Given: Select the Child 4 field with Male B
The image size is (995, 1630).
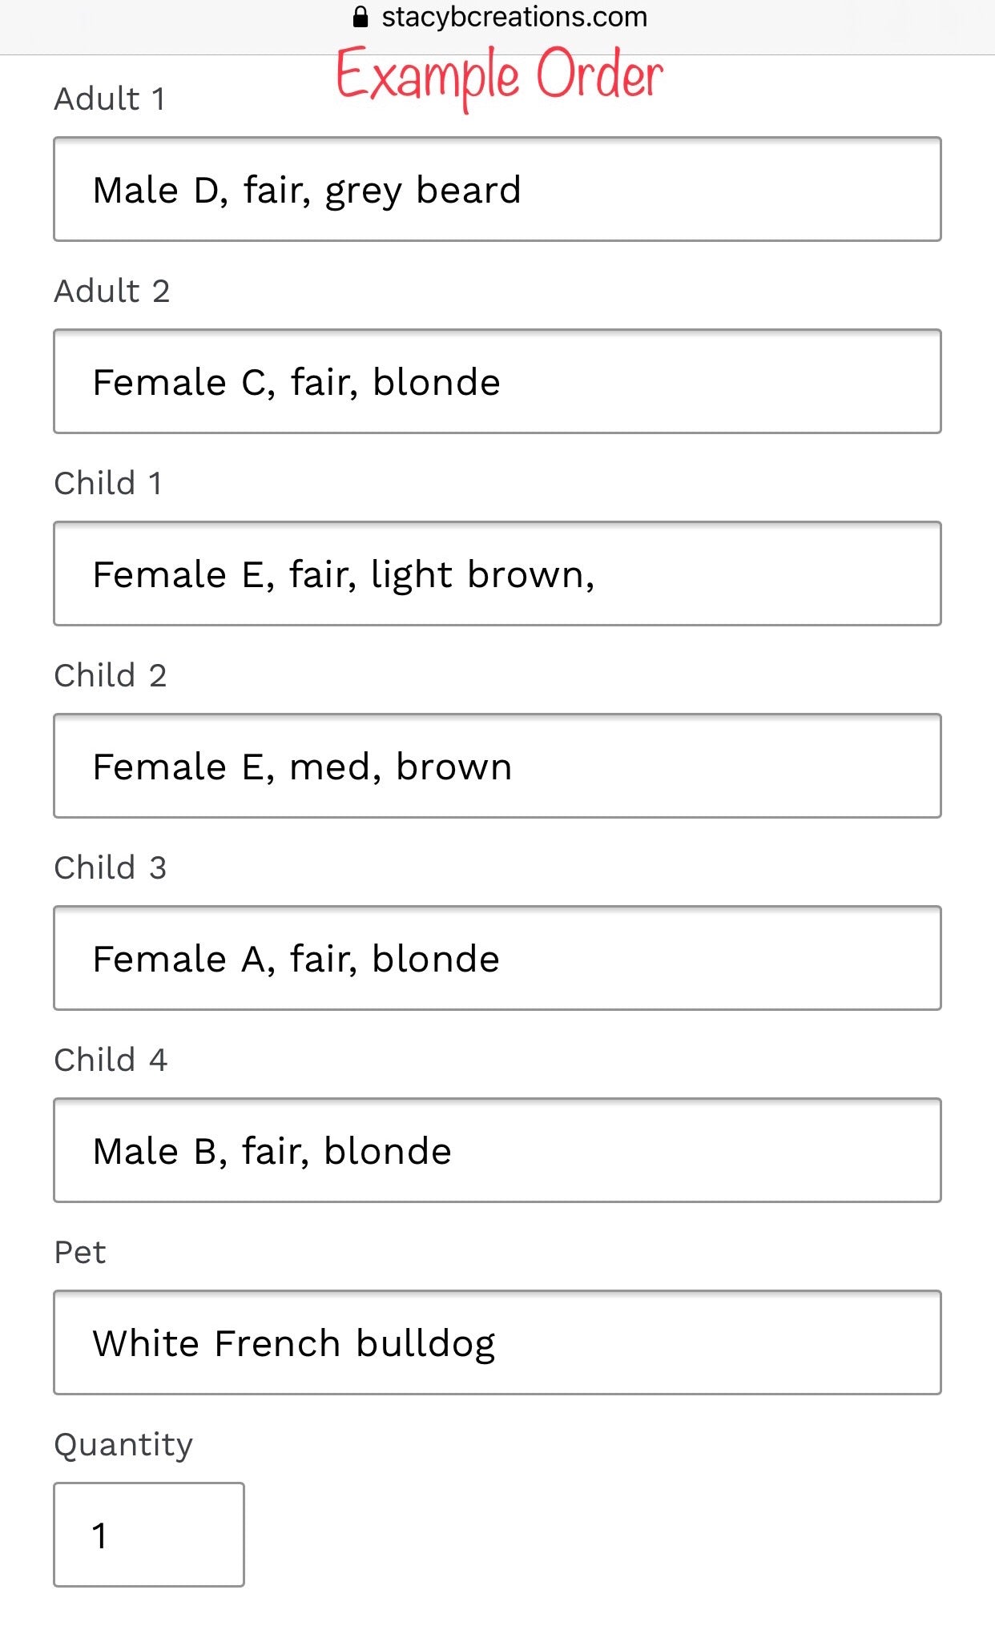Looking at the screenshot, I should tap(497, 1150).
